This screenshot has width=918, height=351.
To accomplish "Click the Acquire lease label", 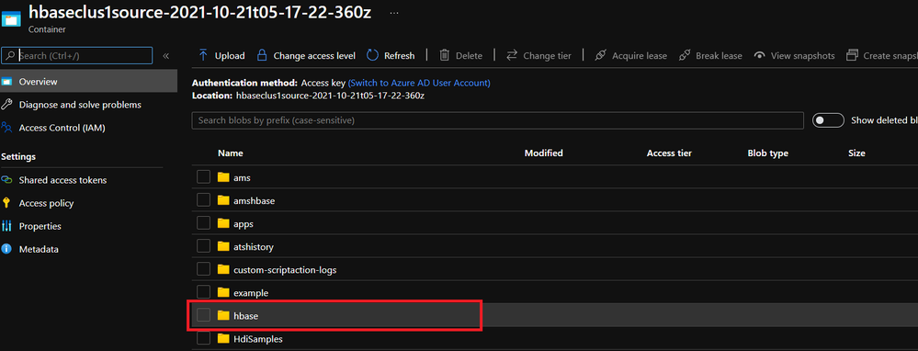I will 640,56.
